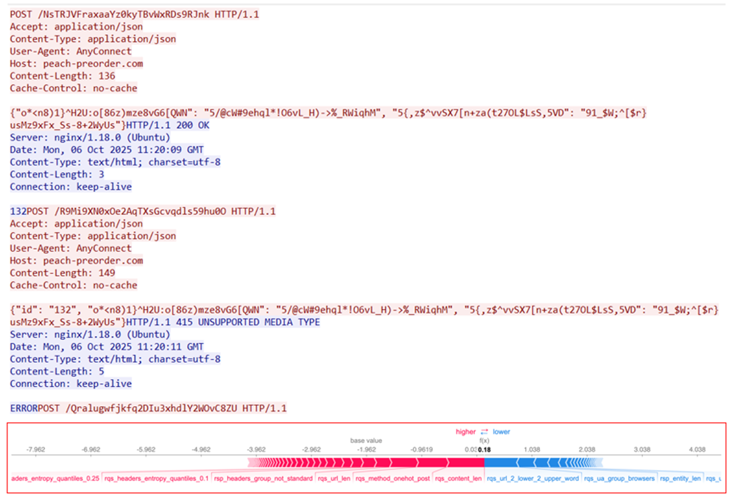Click the rqs_method_onehot_post feature label
The width and height of the screenshot is (734, 501).
[x=393, y=479]
